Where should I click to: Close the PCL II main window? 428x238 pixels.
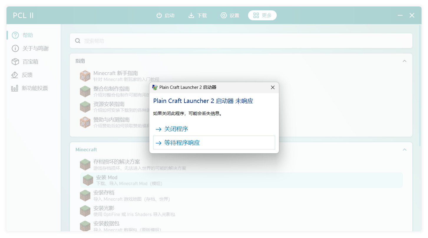click(412, 15)
